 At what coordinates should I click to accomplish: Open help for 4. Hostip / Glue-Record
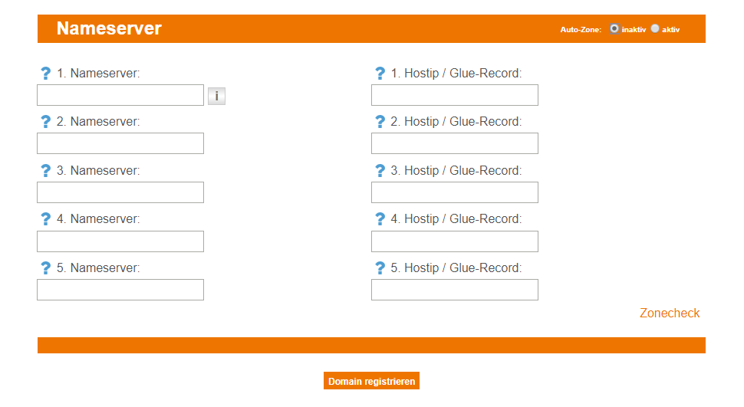coord(380,219)
